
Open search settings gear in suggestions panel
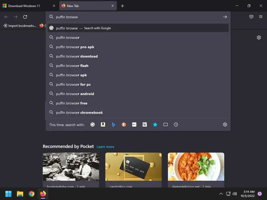coord(225,124)
